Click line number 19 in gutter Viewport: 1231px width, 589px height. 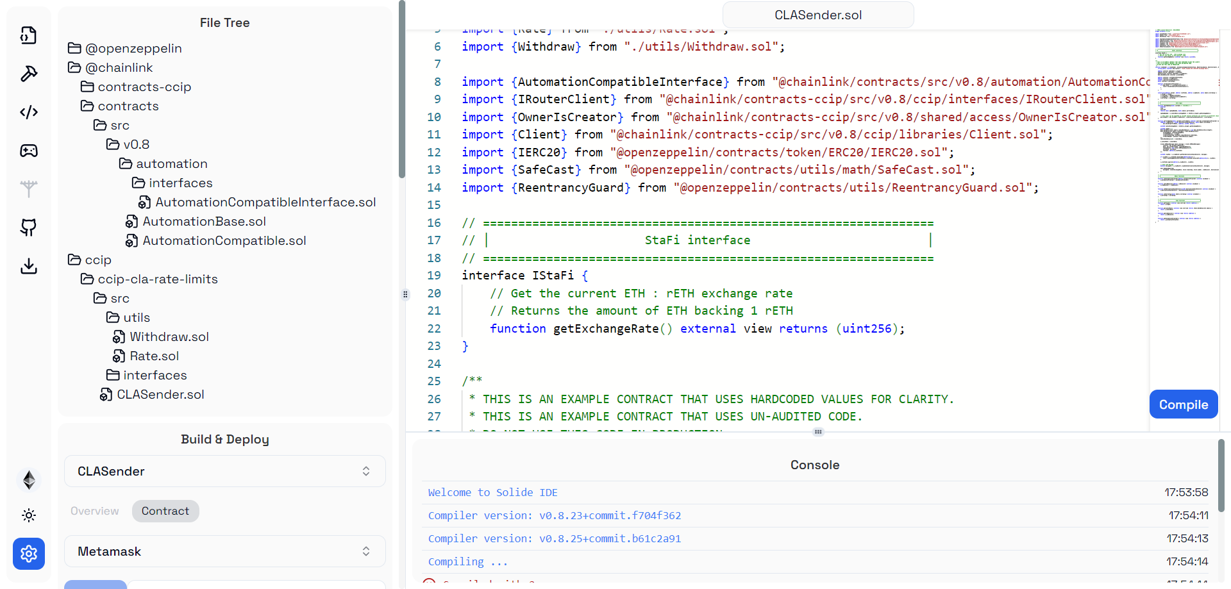coord(434,276)
